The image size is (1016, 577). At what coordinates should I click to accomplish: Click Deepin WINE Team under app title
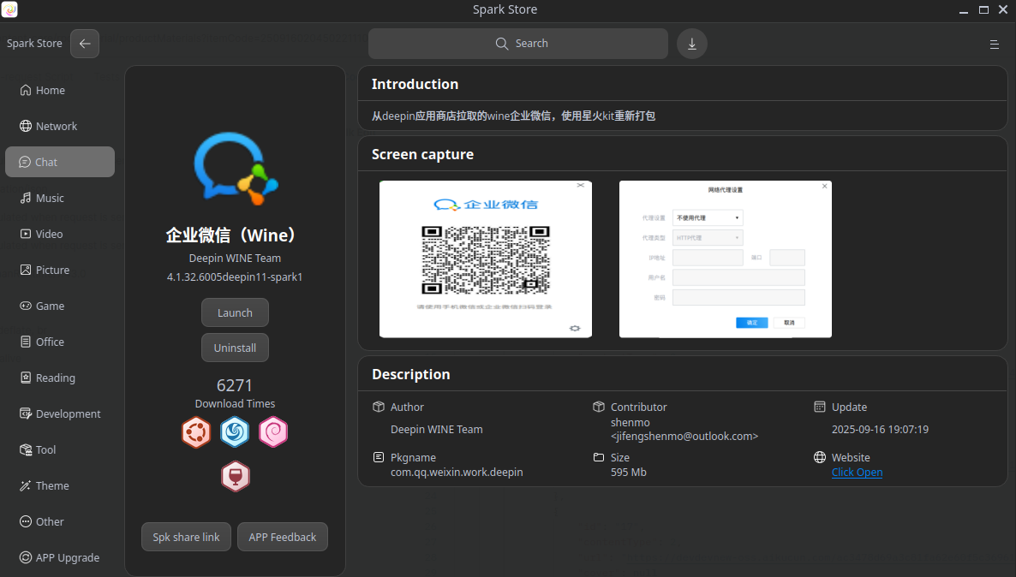point(235,258)
